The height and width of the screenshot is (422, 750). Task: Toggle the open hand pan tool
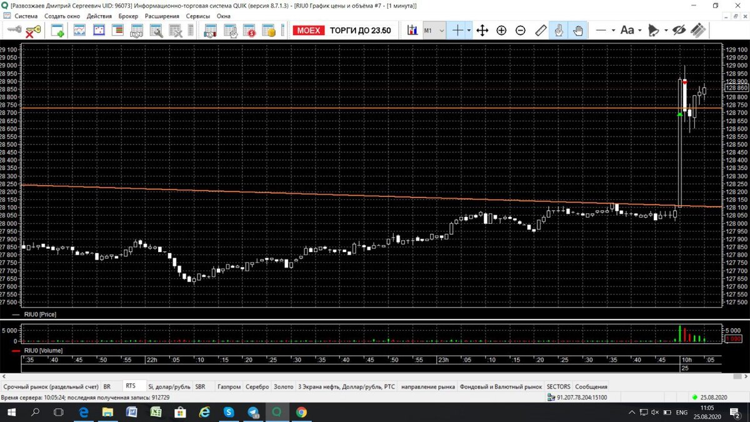click(577, 30)
